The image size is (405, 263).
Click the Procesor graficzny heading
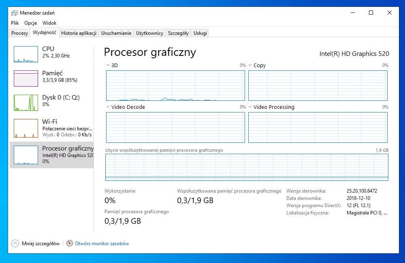pyautogui.click(x=150, y=52)
